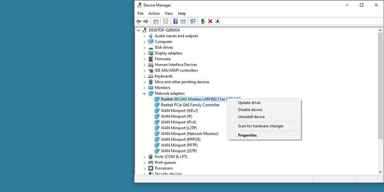Click the blue question-mark Help toolbar icon
Image resolution: width=384 pixels, height=192 pixels.
point(175,21)
